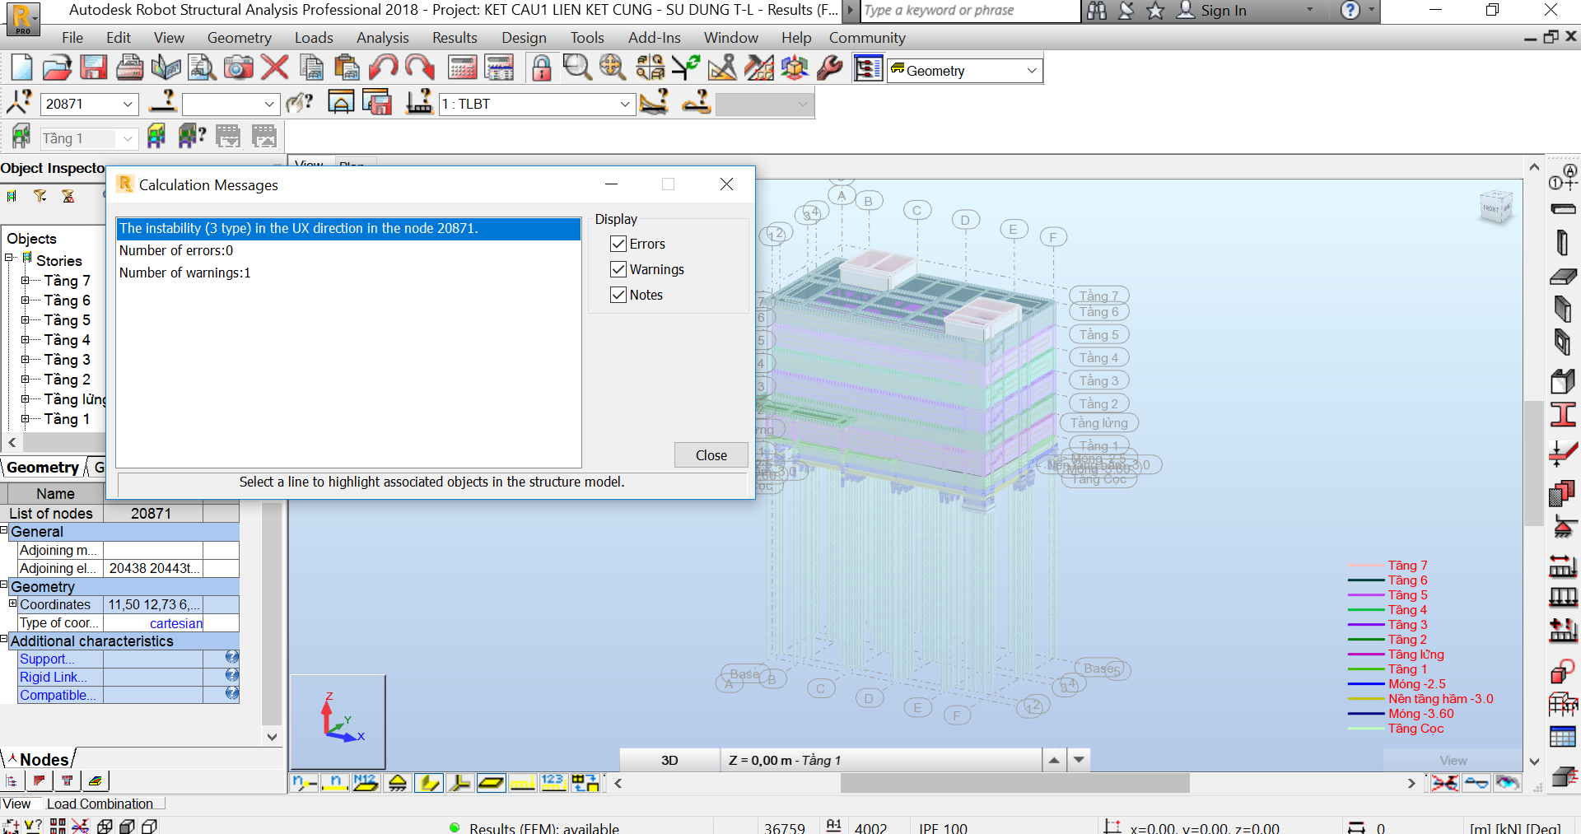1581x834 pixels.
Task: Uncheck the Errors checkbox
Action: (x=618, y=244)
